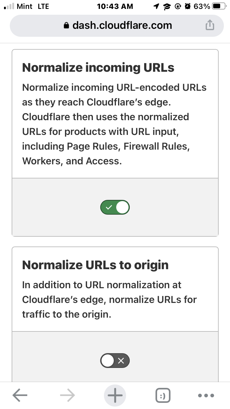Open the tab switcher icon
The height and width of the screenshot is (409, 230).
pos(163,395)
